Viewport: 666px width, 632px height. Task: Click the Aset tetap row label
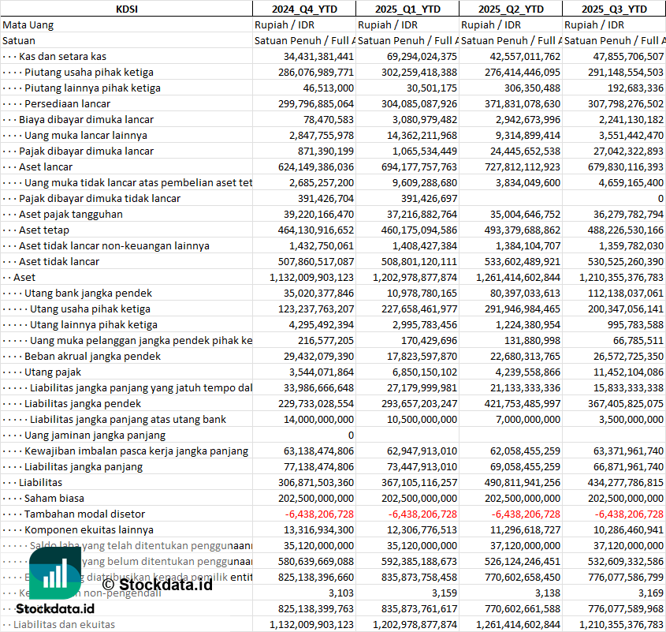click(44, 230)
